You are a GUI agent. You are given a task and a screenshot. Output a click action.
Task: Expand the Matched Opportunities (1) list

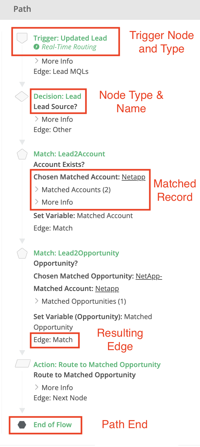tap(80, 301)
